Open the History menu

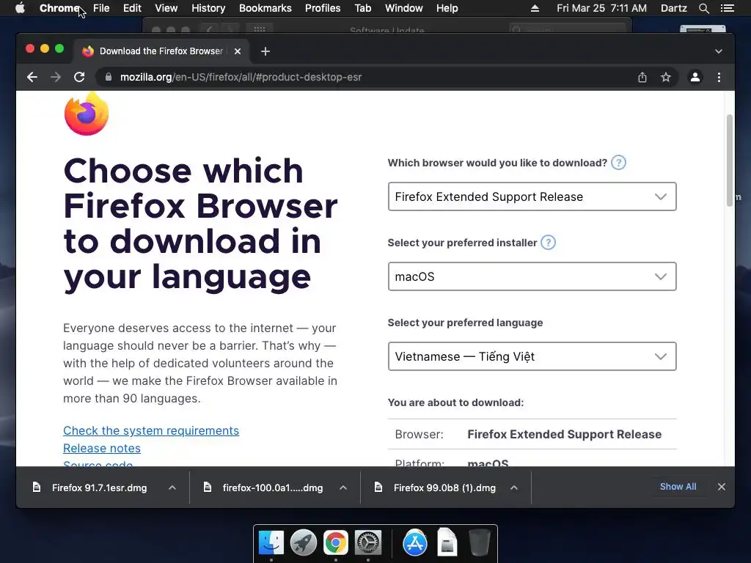pos(208,8)
